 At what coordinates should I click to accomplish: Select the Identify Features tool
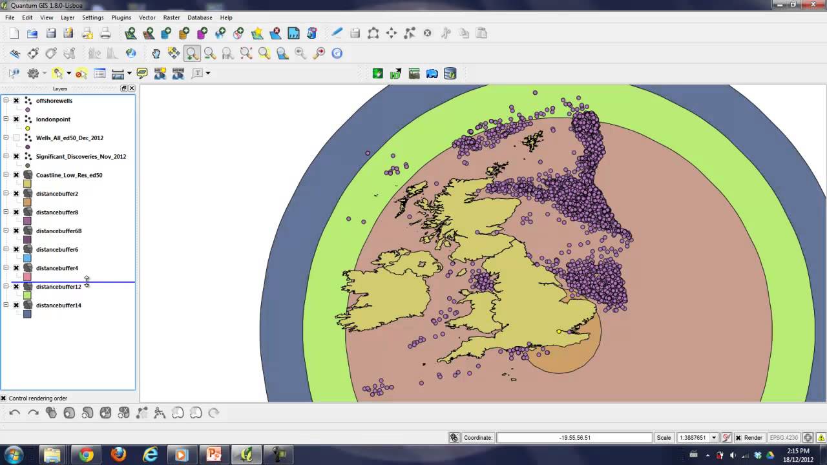pyautogui.click(x=14, y=74)
